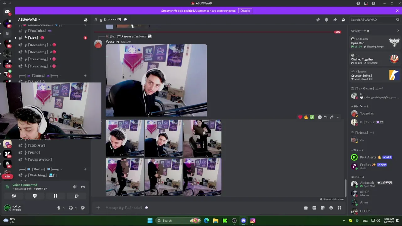The height and width of the screenshot is (226, 402).
Task: Invite people using the server header icon
Action: 85,19
